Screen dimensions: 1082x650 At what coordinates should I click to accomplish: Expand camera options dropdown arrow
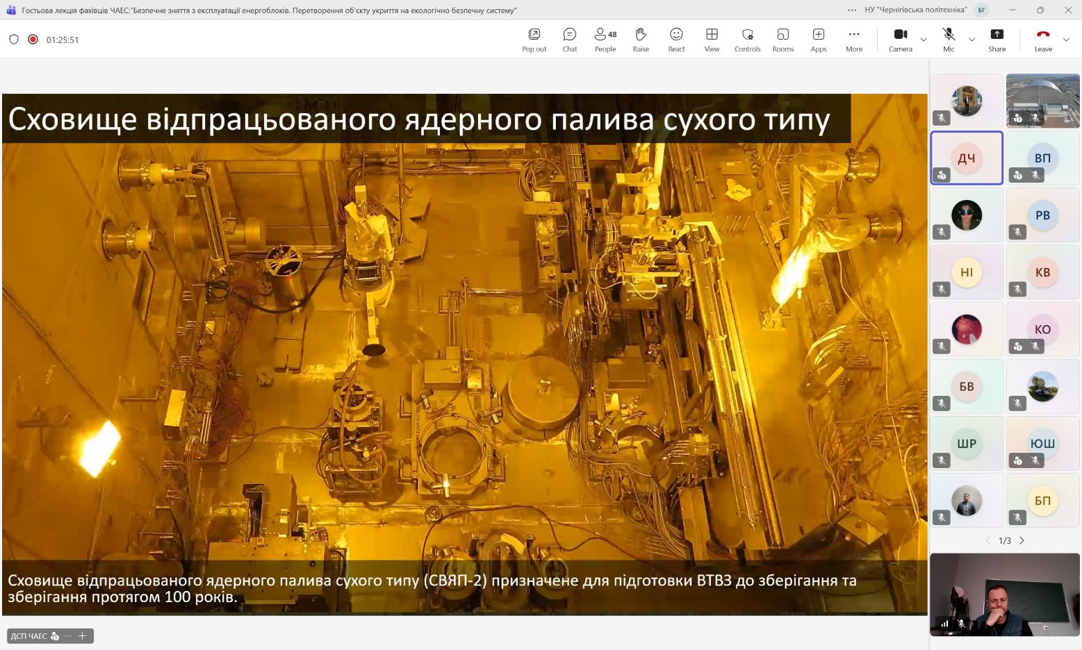coord(924,40)
